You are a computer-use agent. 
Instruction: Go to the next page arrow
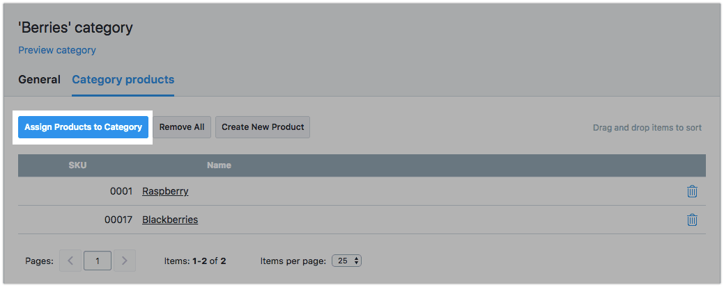[124, 261]
